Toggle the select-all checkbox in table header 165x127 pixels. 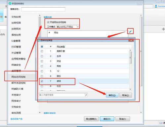click(x=42, y=47)
